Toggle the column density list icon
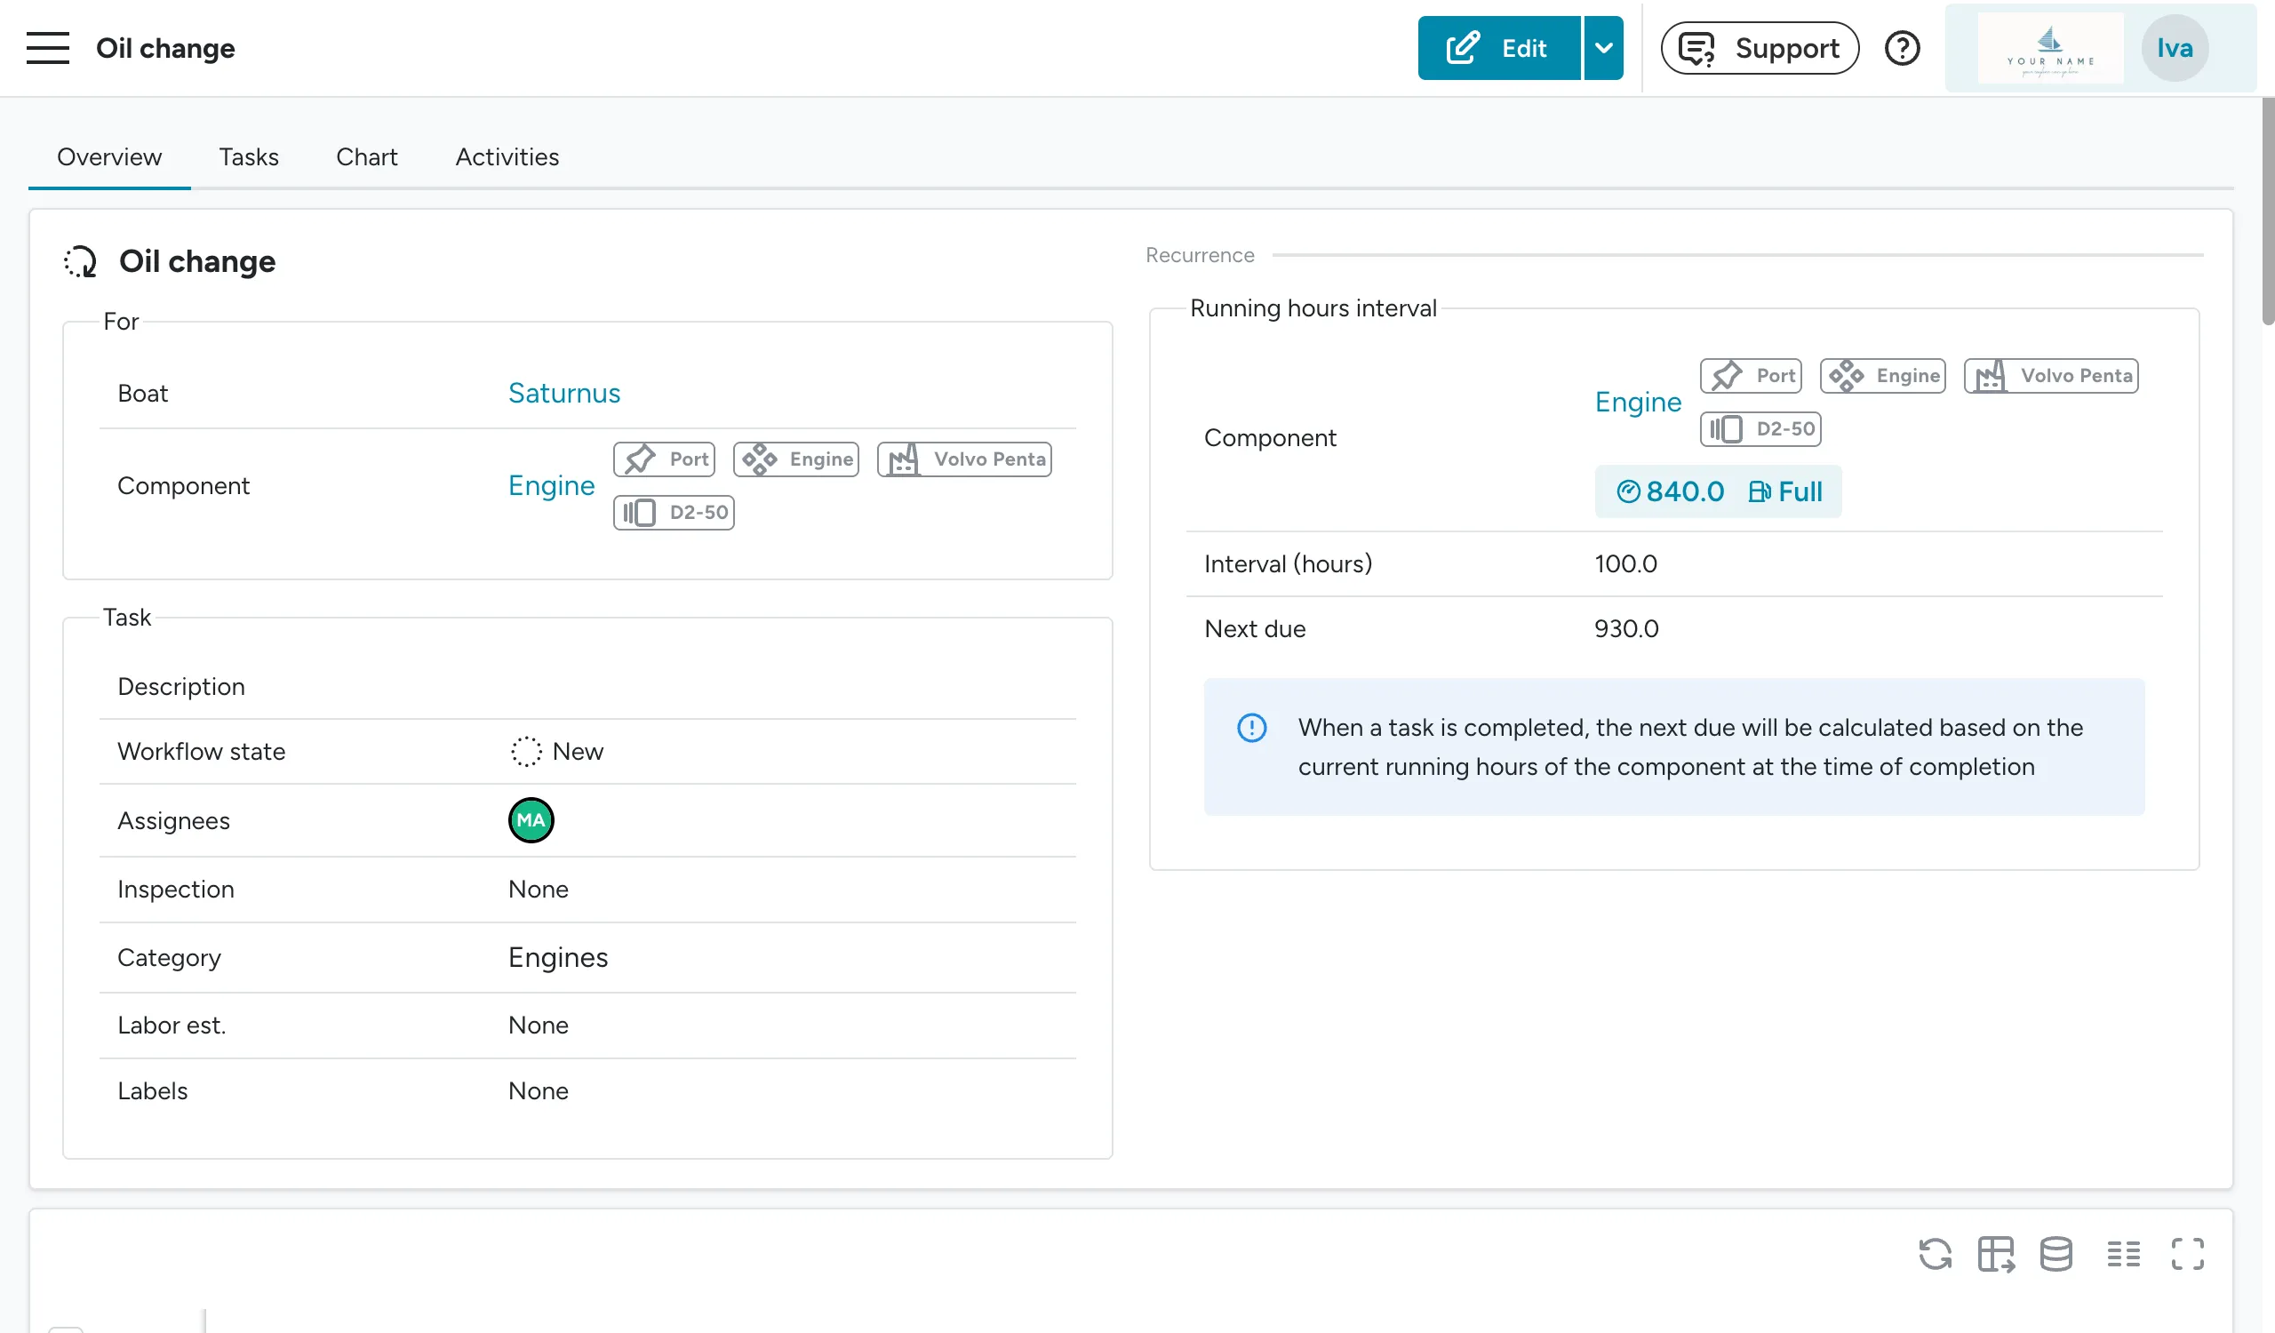The width and height of the screenshot is (2275, 1333). [x=2122, y=1253]
